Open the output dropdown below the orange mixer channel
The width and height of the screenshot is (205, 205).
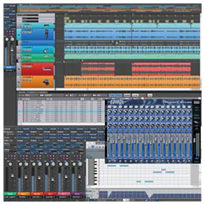23,197
